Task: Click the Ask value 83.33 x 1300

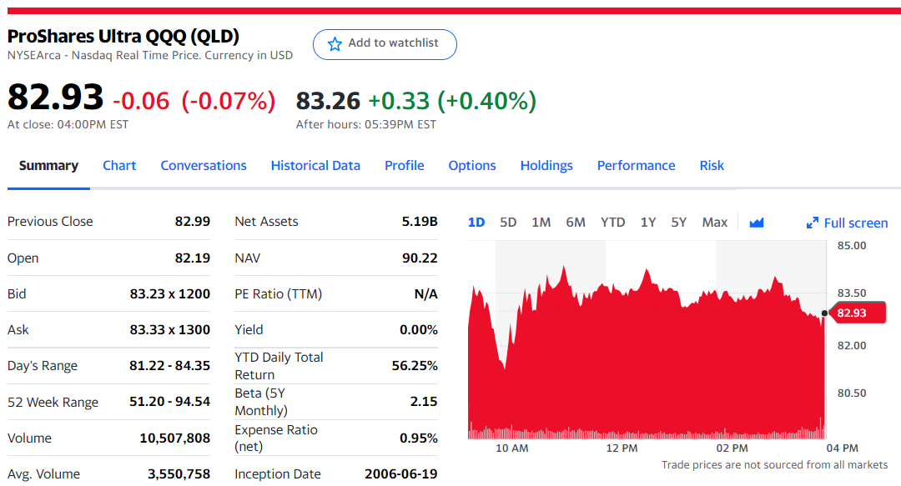Action: click(170, 330)
